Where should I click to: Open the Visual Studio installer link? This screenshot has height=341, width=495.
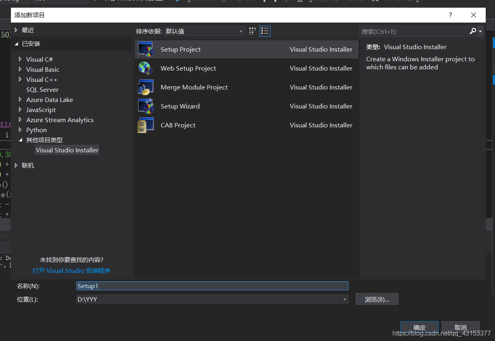71,270
